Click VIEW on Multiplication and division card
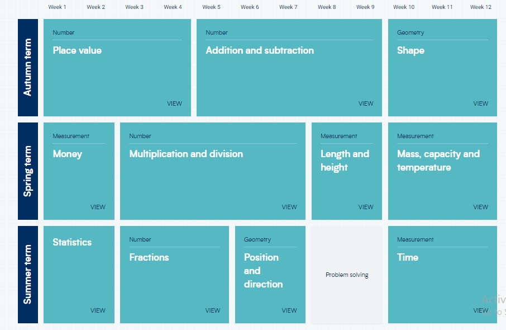Image resolution: width=506 pixels, height=330 pixels. click(x=289, y=207)
